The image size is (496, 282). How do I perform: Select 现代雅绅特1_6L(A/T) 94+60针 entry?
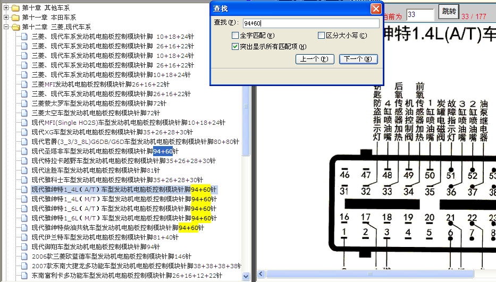coord(124,209)
